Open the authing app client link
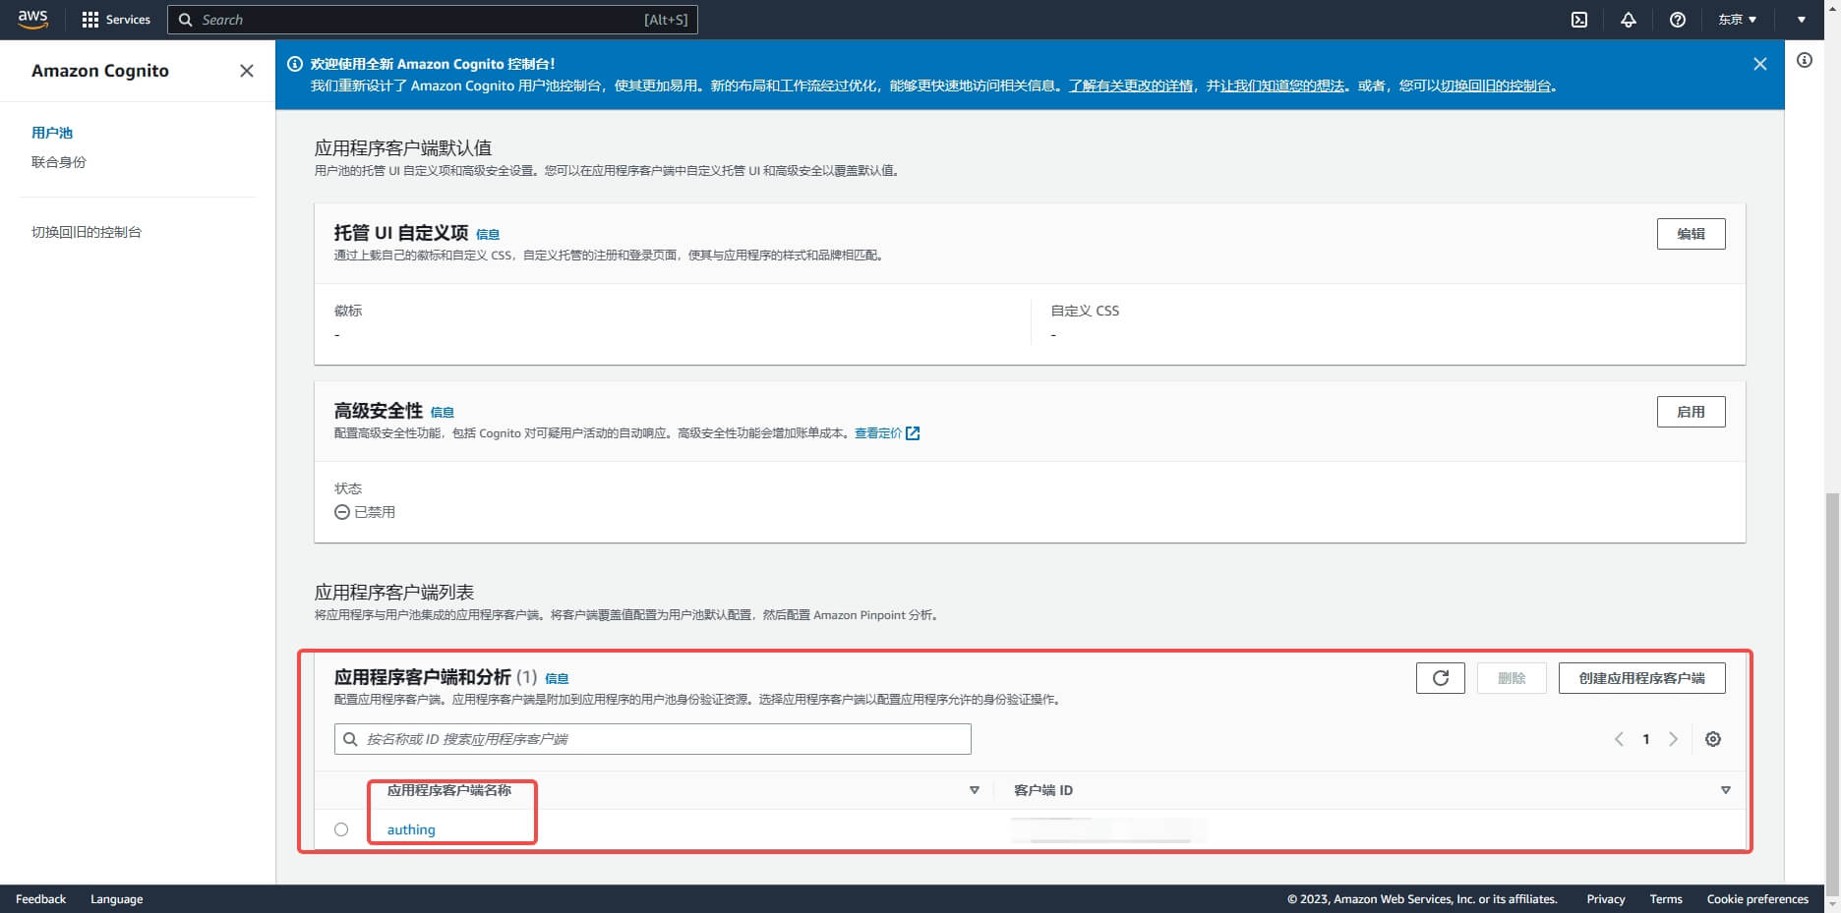1841x913 pixels. (x=411, y=829)
